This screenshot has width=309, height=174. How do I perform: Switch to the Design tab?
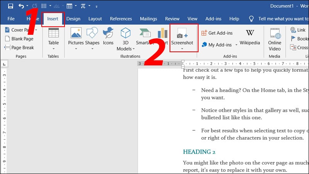click(73, 19)
